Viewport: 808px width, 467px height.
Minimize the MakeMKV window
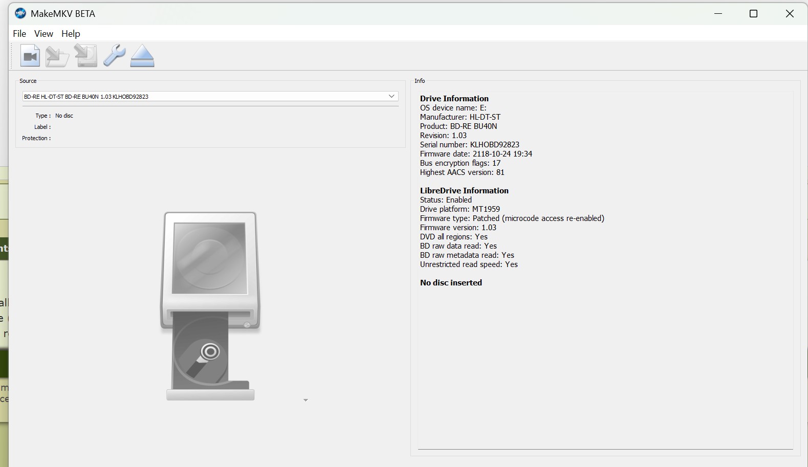[718, 14]
